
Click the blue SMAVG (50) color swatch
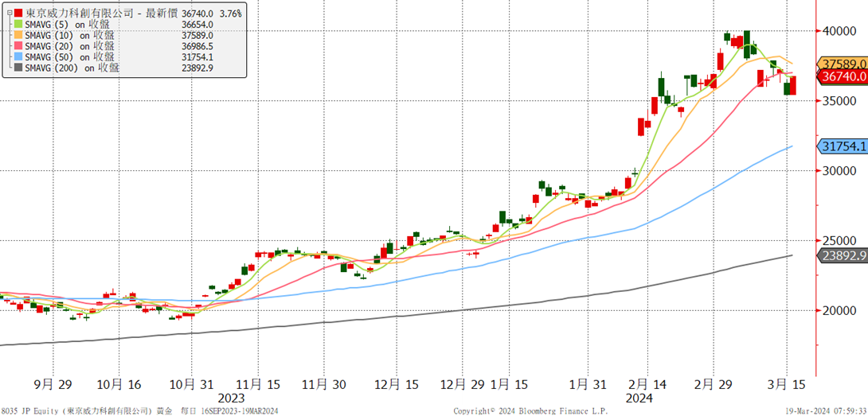[19, 57]
